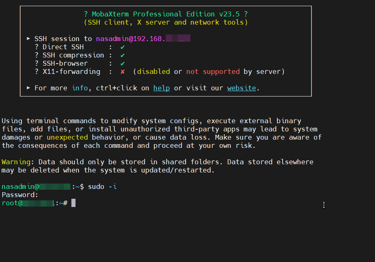This screenshot has width=375, height=262.
Task: Click the green "root@" prompt text
Action: point(11,203)
